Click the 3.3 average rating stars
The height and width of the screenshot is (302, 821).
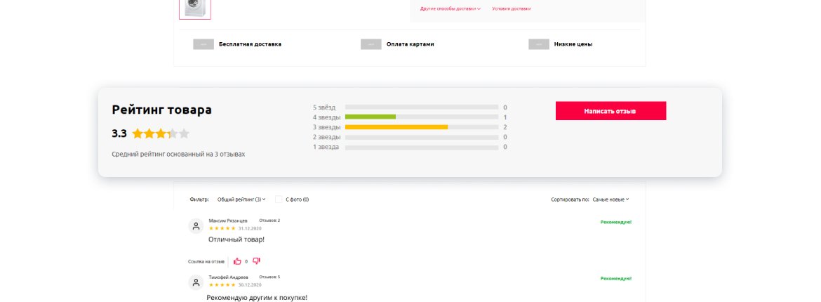[x=160, y=133]
